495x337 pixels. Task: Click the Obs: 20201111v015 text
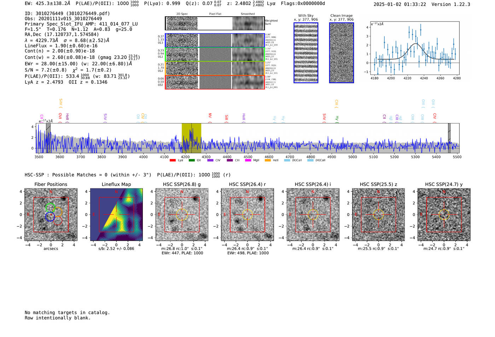tap(63, 19)
